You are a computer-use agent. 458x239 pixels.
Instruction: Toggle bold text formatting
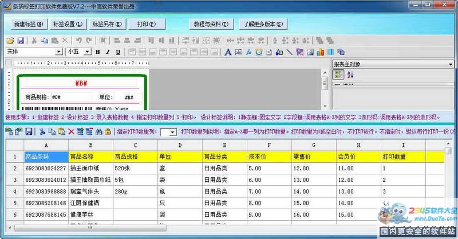click(98, 52)
